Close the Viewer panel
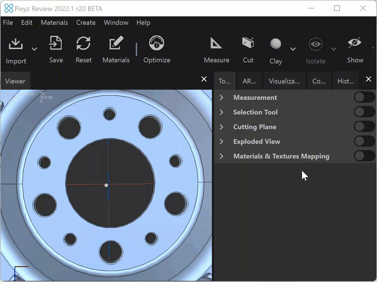The width and height of the screenshot is (377, 282). pos(204,79)
